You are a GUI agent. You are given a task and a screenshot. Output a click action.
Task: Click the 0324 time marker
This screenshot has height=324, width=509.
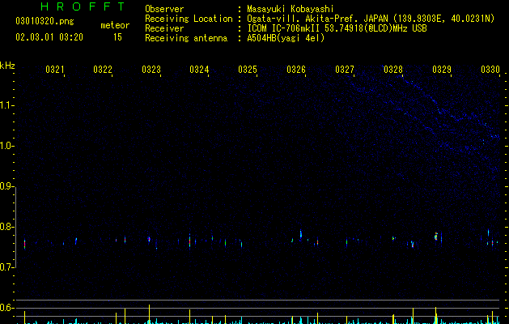(x=199, y=70)
